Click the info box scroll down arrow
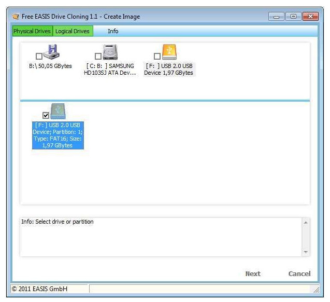Screen dimensions: 330x302 [x=306, y=252]
